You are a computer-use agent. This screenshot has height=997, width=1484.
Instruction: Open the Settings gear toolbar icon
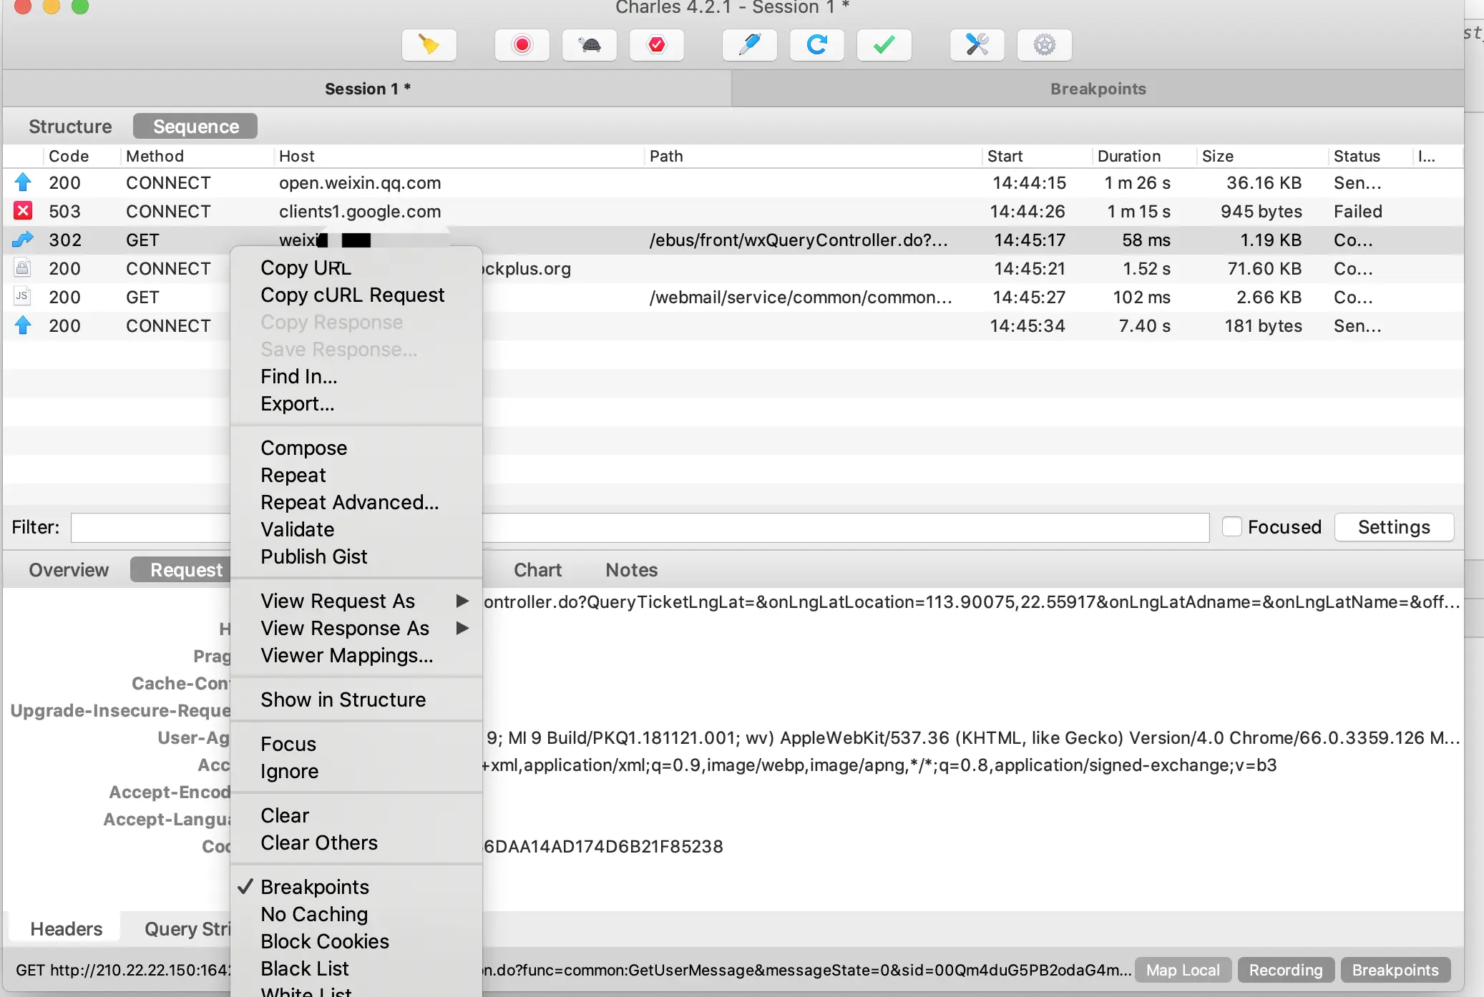tap(1044, 45)
